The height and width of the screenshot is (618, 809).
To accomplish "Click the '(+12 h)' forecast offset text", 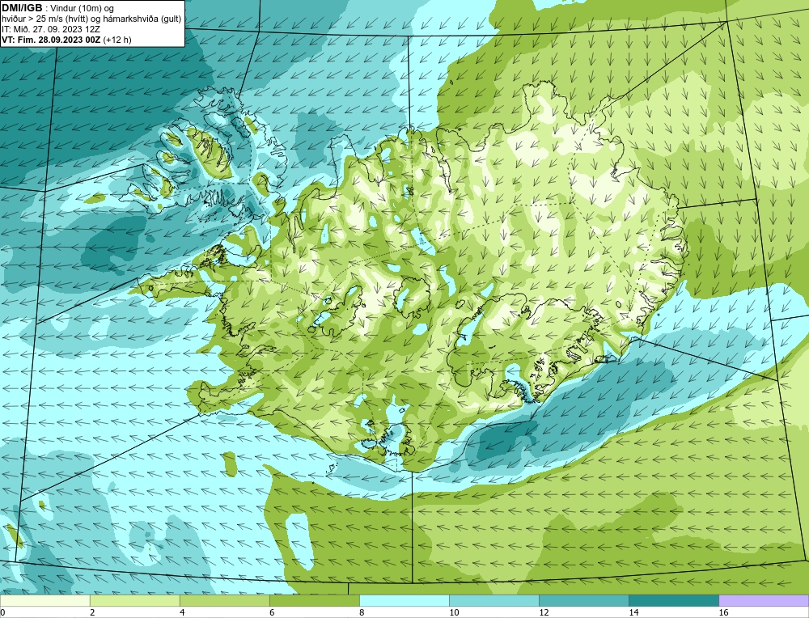I will click(x=117, y=40).
